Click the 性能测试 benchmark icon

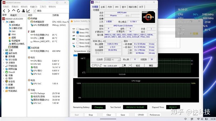6,91
